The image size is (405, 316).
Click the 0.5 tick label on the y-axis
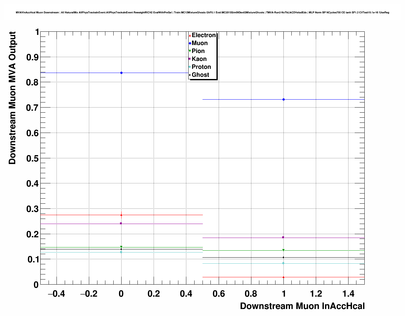coord(32,158)
